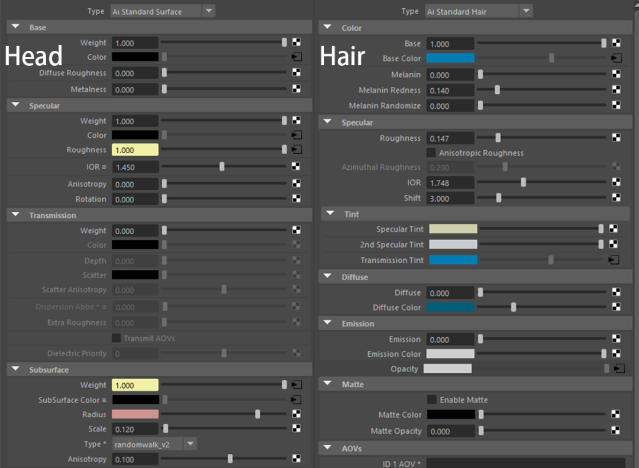Open the 2nd Specular Tint color swatch
639x468 pixels.
pyautogui.click(x=453, y=244)
